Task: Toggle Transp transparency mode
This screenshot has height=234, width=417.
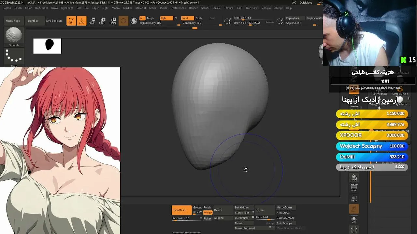Action: click(x=354, y=199)
